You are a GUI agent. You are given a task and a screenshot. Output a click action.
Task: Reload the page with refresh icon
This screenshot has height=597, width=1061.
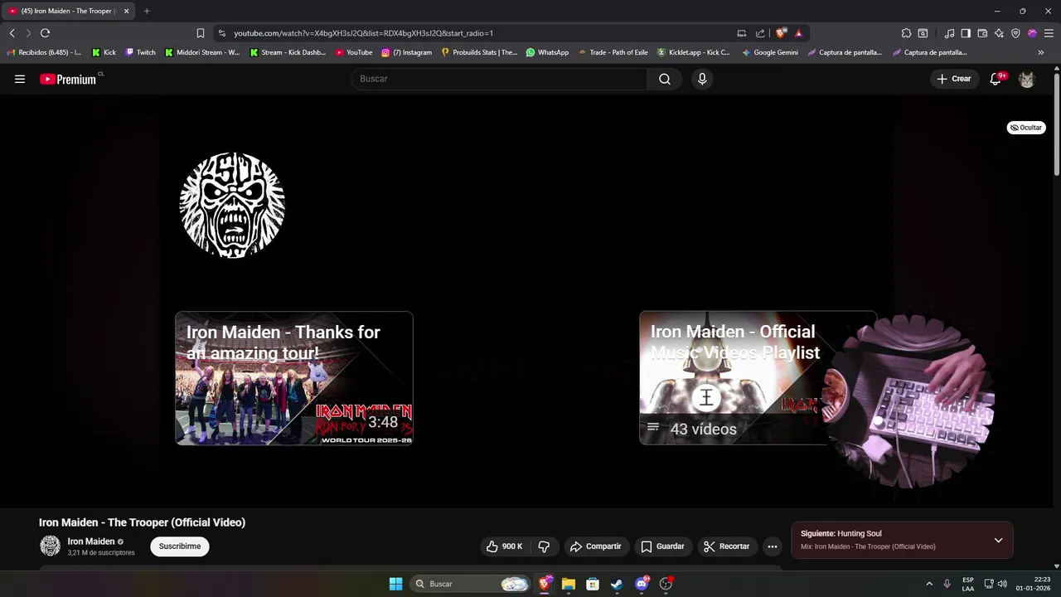[x=45, y=33]
